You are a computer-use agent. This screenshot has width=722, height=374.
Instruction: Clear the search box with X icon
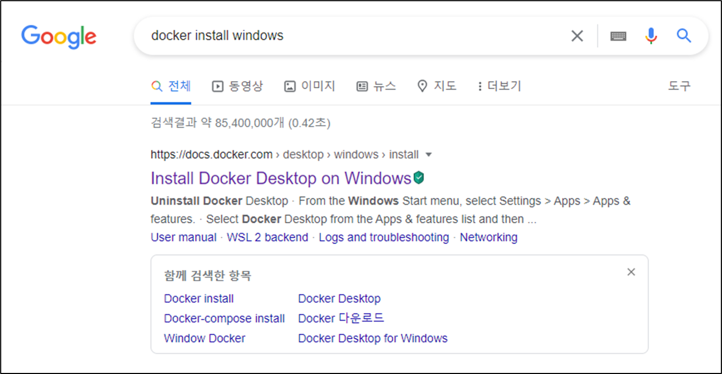(x=577, y=36)
